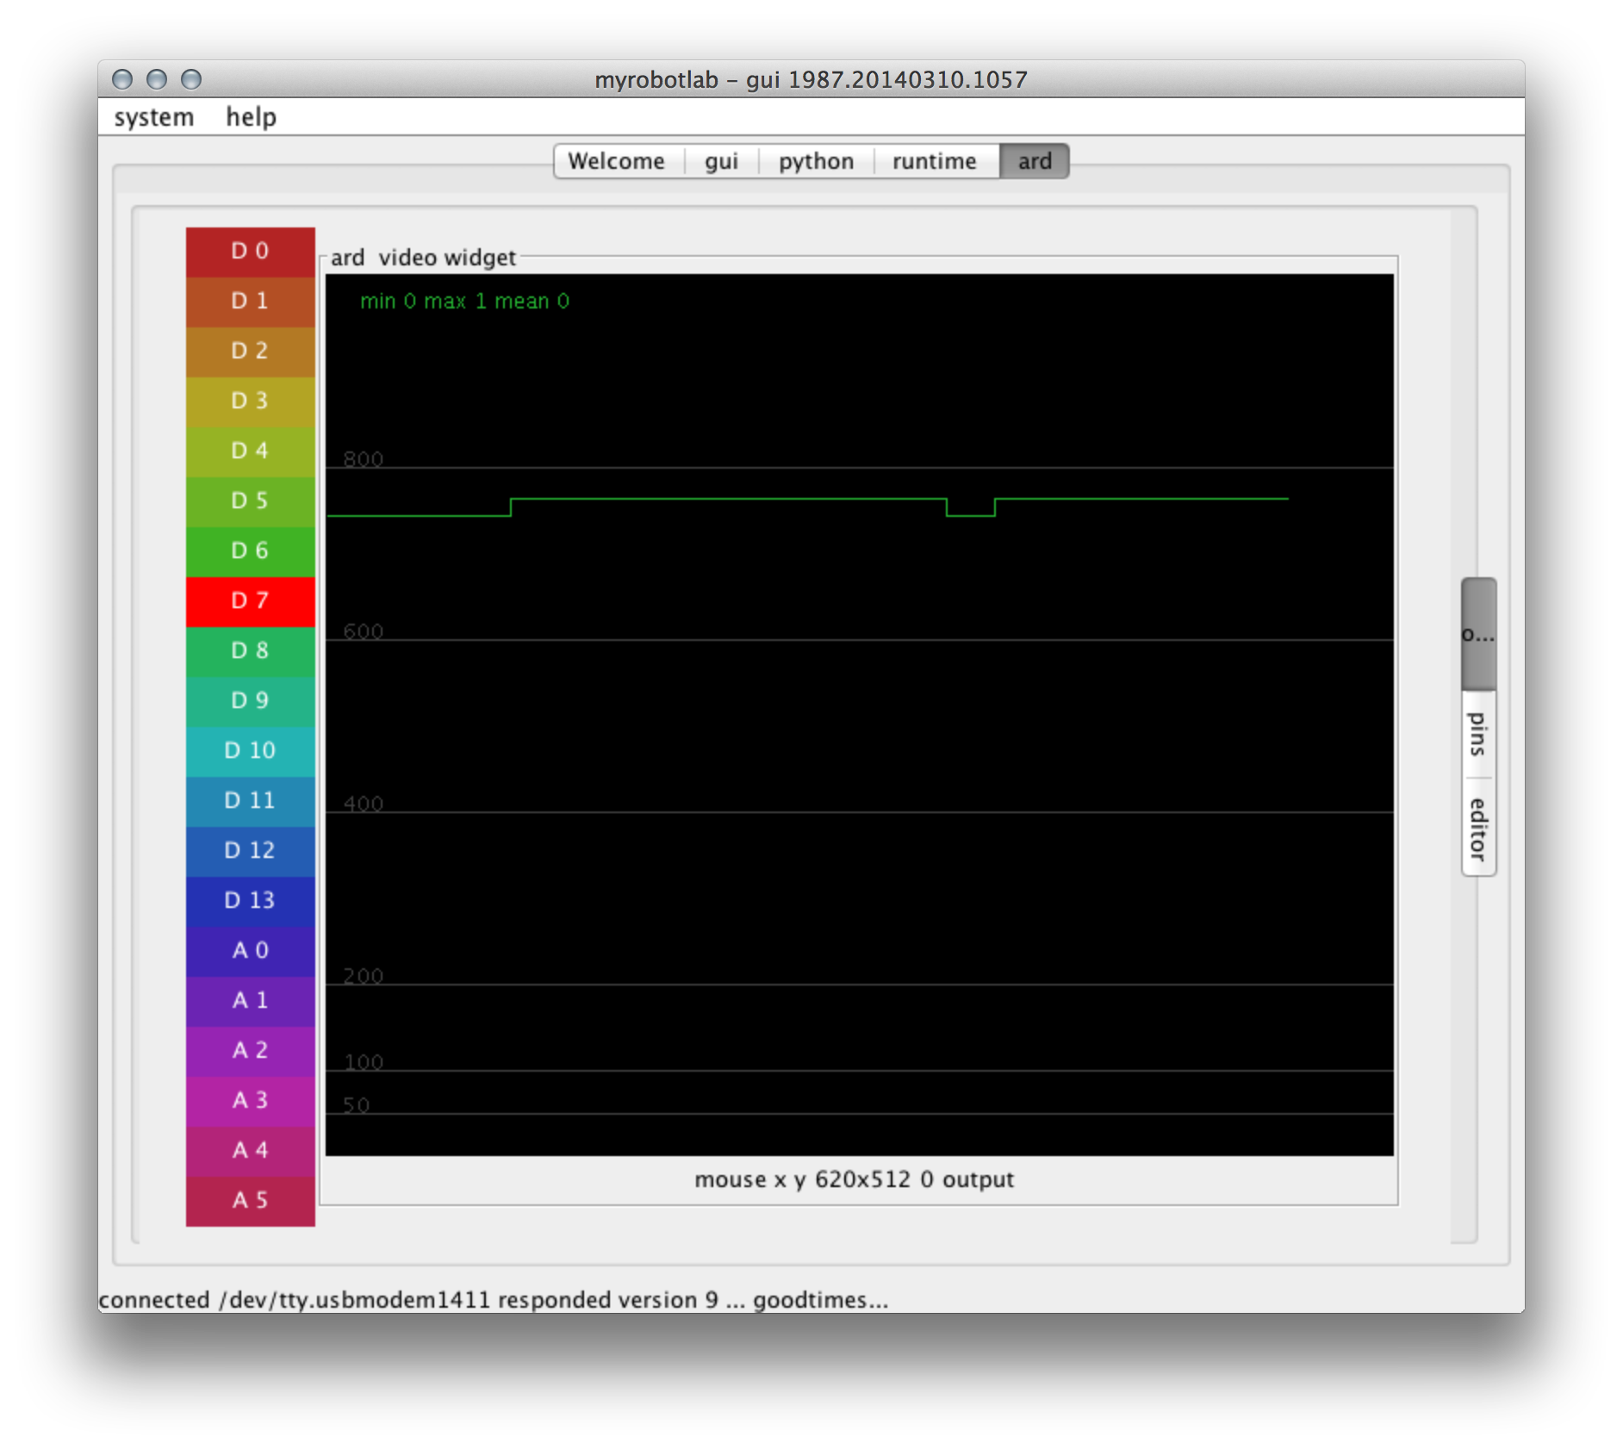Screen dimensions: 1623x1449
Task: Click the 600 gridline label
Action: tap(363, 631)
